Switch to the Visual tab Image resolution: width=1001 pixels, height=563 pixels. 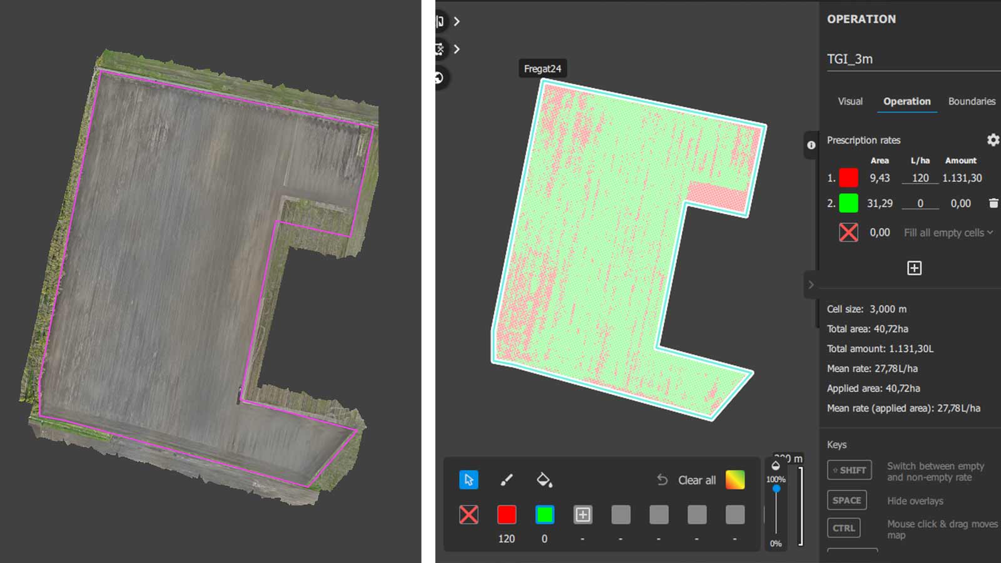850,101
